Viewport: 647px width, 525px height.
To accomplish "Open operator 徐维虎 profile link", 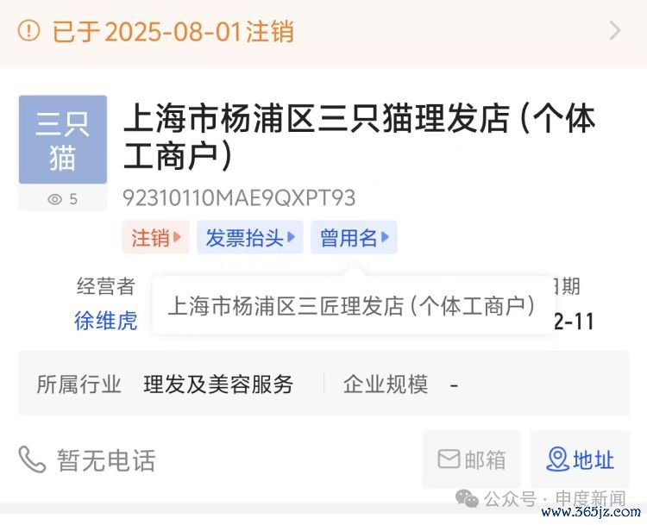I will 105,321.
